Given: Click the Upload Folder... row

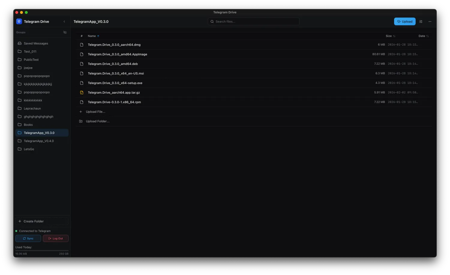Looking at the screenshot, I should [x=254, y=121].
